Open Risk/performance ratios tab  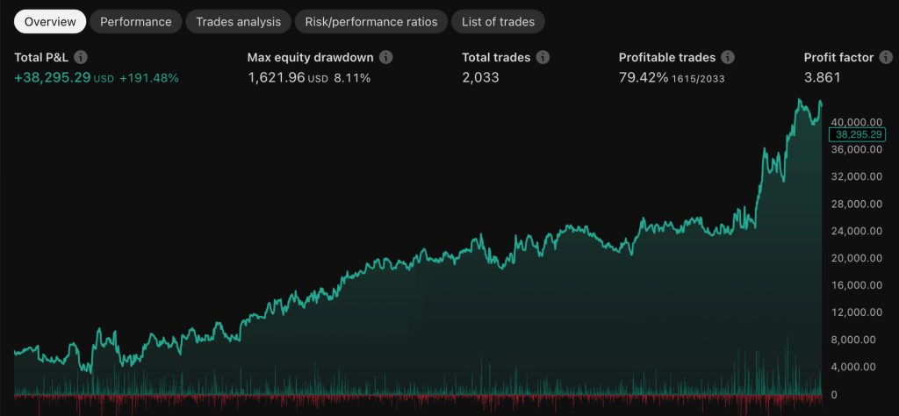371,22
